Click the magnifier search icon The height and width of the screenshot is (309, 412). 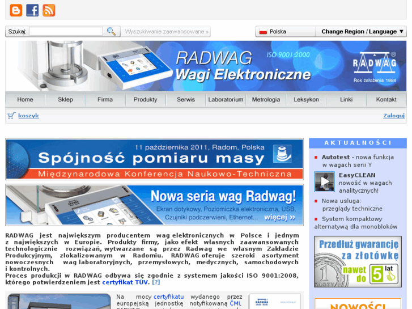[111, 31]
